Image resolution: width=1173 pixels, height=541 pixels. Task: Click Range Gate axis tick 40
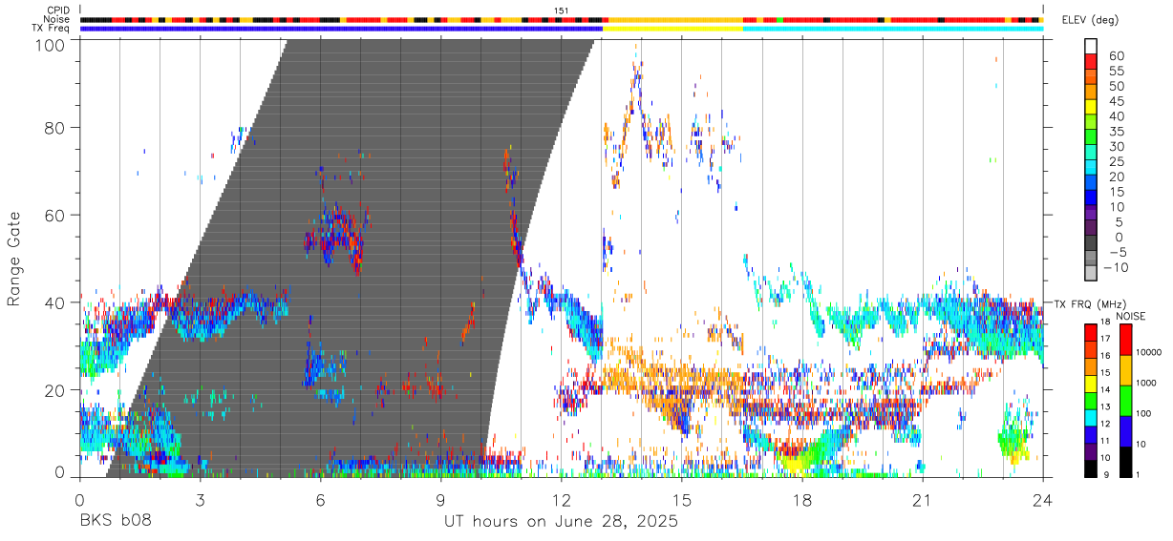(57, 303)
